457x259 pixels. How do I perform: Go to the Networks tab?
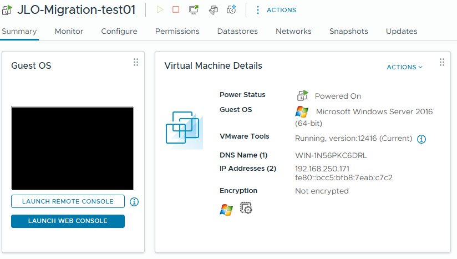click(x=293, y=31)
